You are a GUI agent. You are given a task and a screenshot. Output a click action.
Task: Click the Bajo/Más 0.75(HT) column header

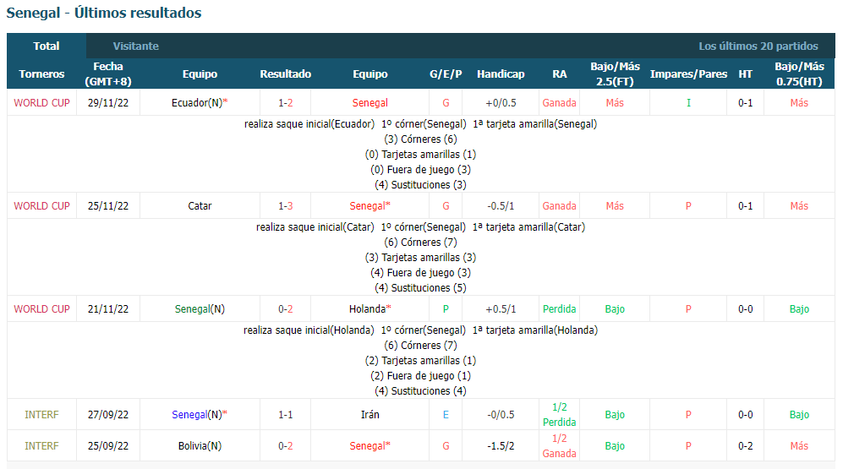click(799, 74)
